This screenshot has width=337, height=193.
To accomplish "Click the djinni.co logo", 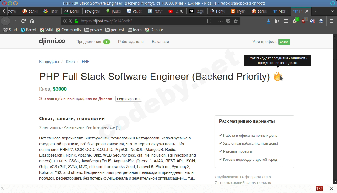I will (52, 41).
